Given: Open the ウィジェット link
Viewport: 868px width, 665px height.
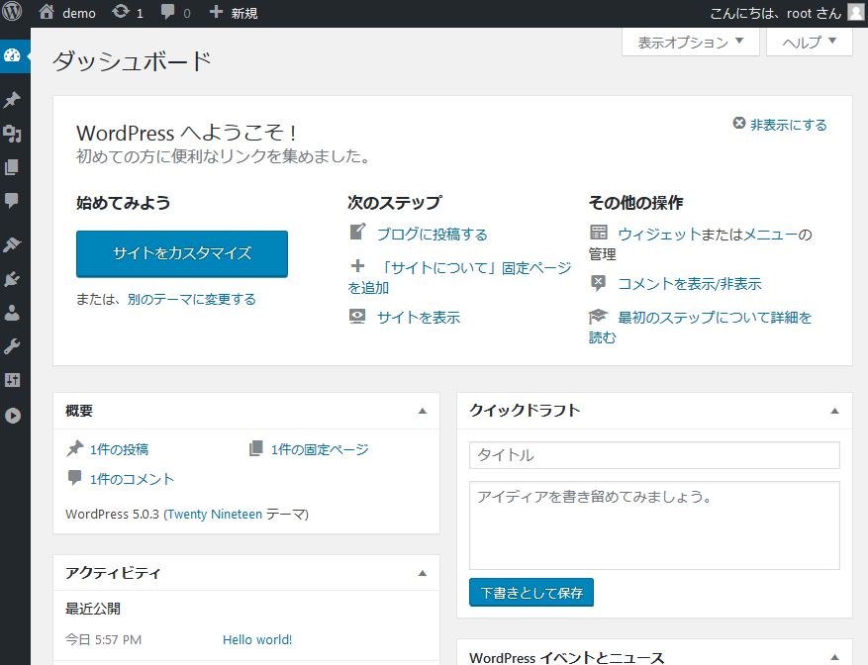Looking at the screenshot, I should (659, 235).
